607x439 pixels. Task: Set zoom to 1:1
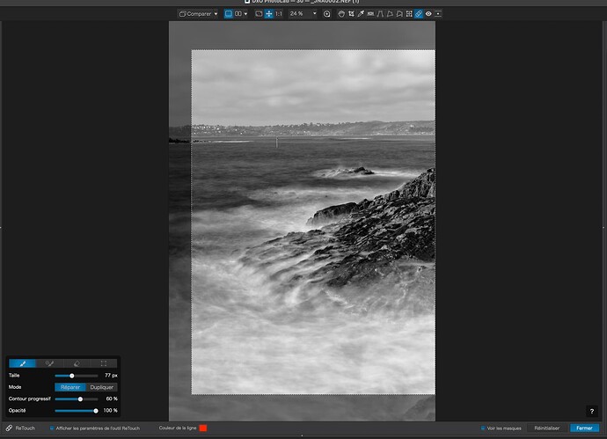click(x=278, y=14)
